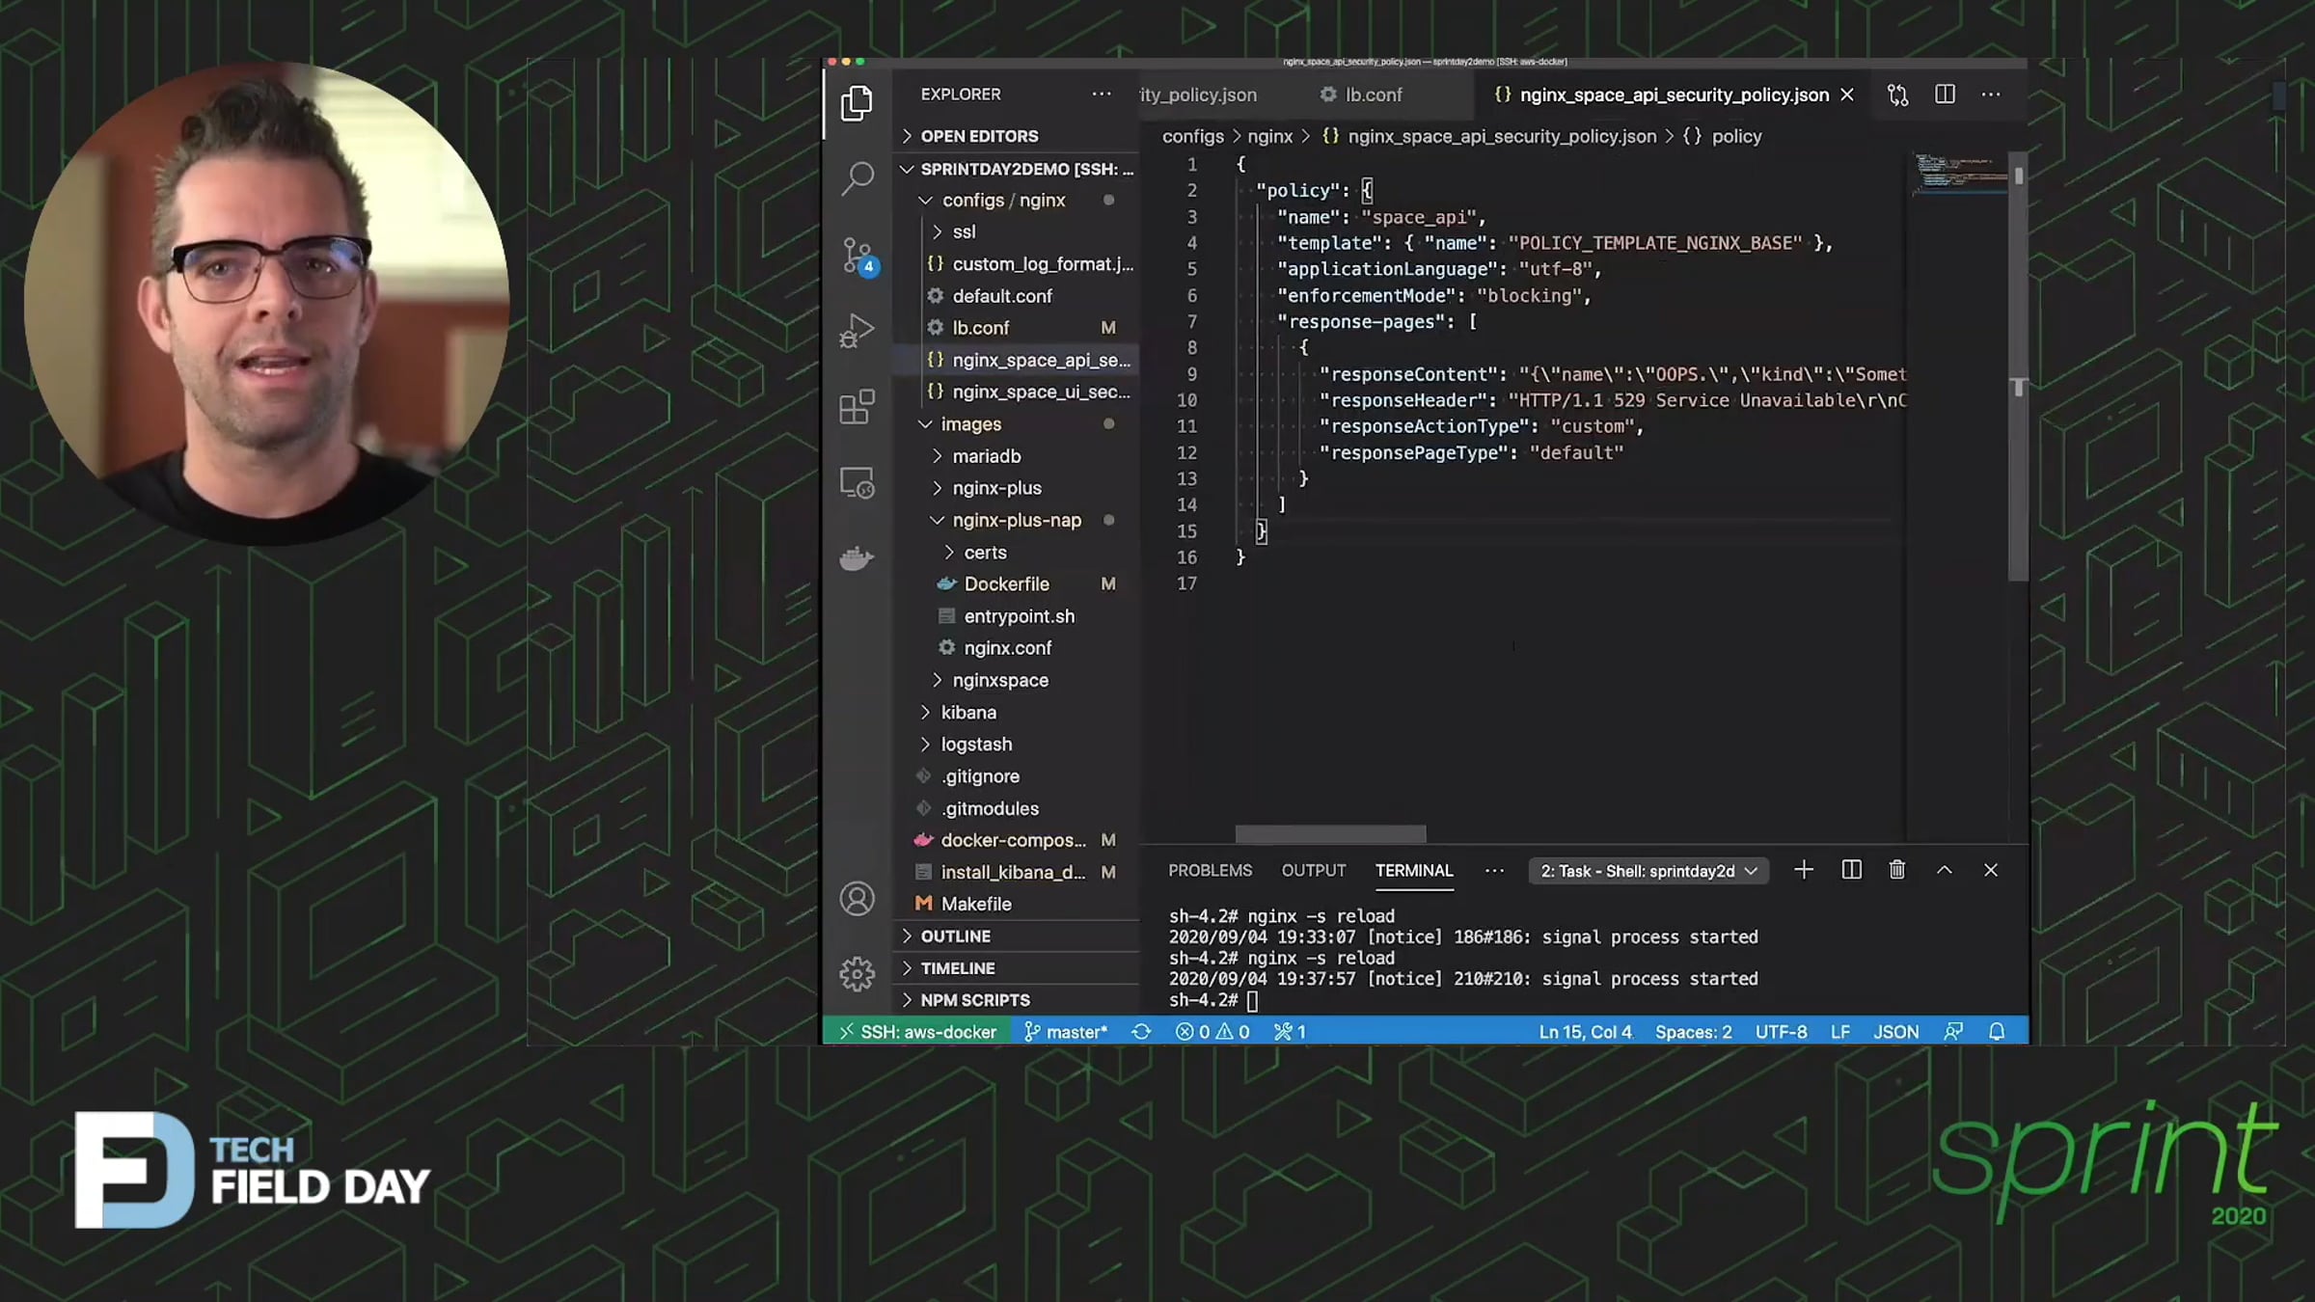
Task: Expand the mariadb folder
Action: (x=1018, y=455)
